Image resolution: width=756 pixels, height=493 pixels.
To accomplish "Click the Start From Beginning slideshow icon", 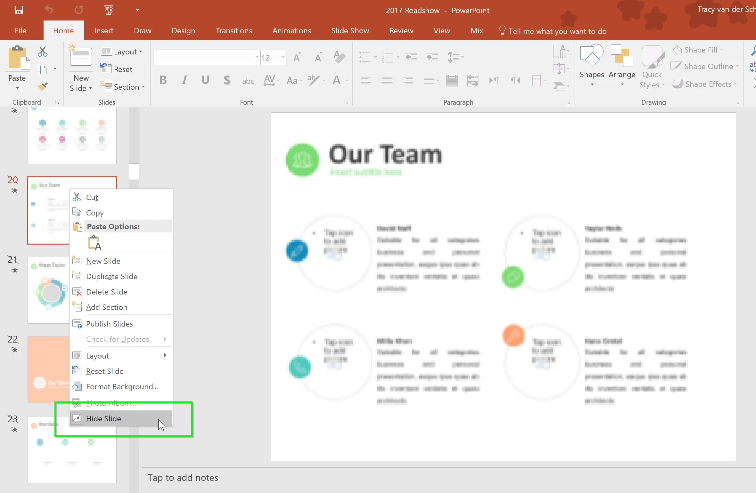I will [109, 10].
